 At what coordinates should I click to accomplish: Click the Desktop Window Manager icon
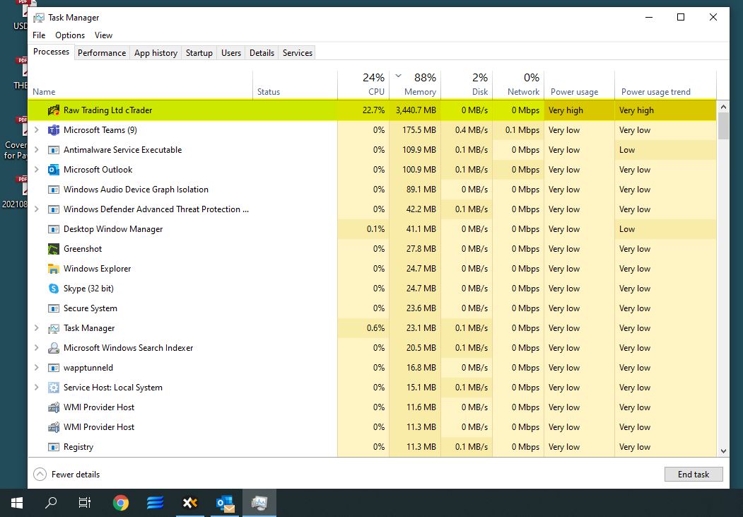54,229
